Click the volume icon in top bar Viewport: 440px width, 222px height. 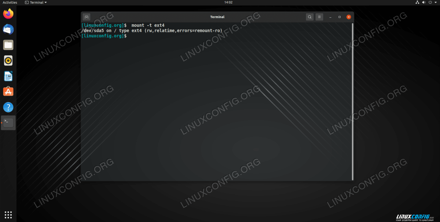click(x=423, y=3)
